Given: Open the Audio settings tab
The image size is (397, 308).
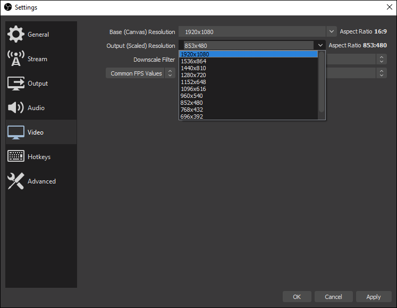Looking at the screenshot, I should click(41, 108).
